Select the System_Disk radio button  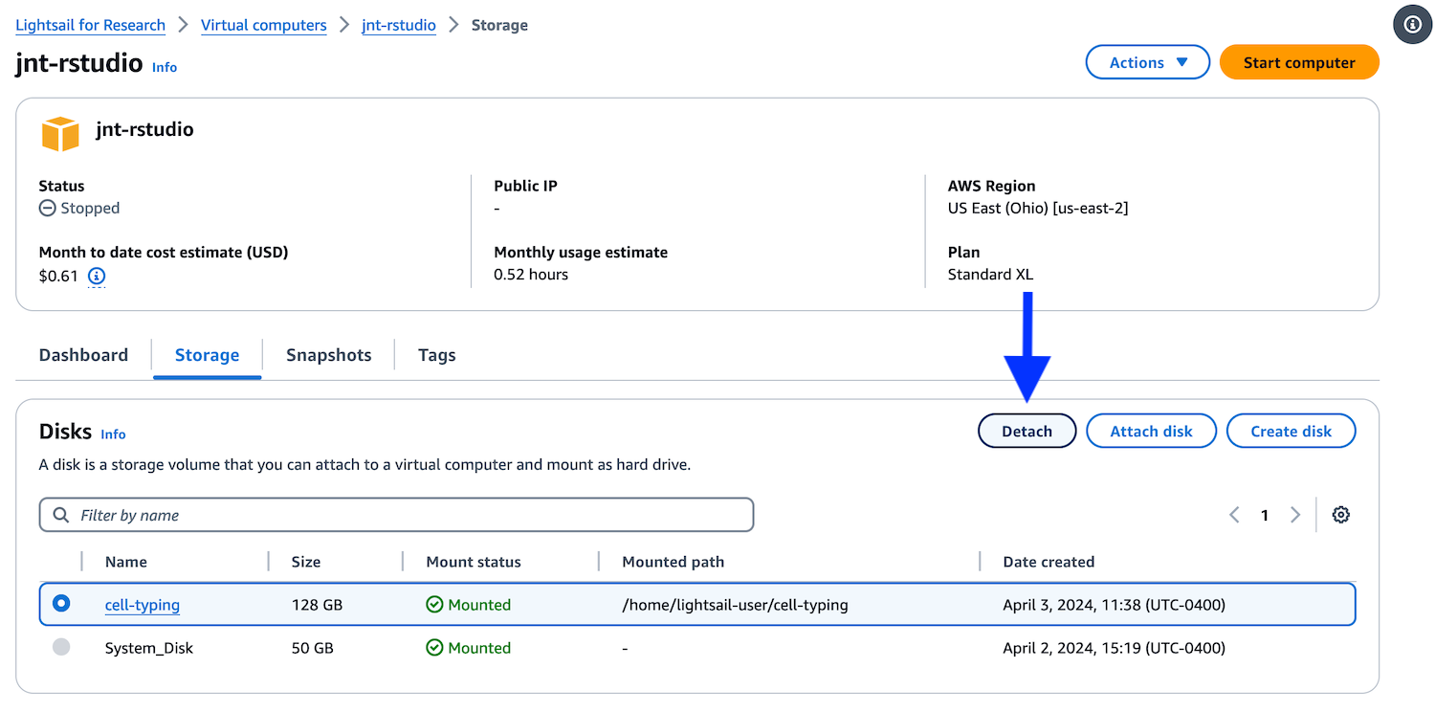[x=61, y=648]
